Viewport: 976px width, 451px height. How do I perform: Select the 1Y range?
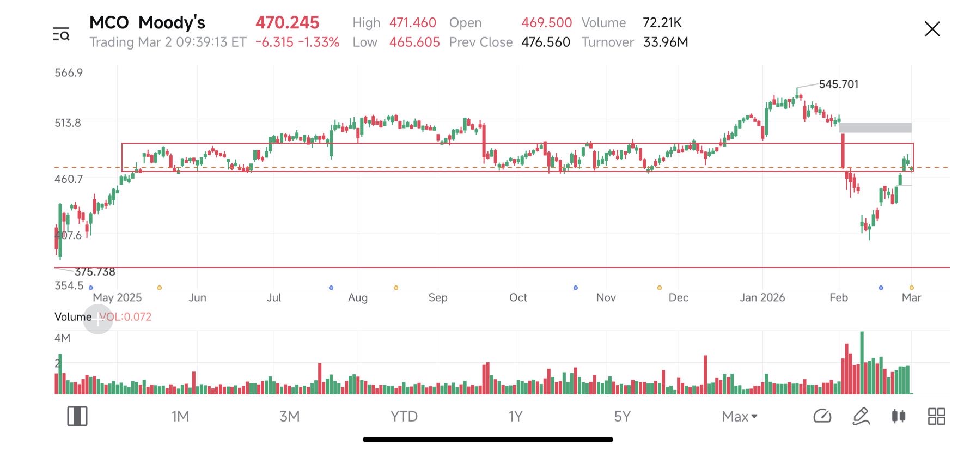click(x=515, y=417)
